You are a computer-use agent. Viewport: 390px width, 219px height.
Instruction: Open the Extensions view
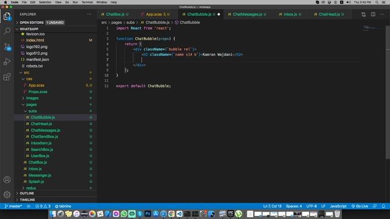pos(7,77)
